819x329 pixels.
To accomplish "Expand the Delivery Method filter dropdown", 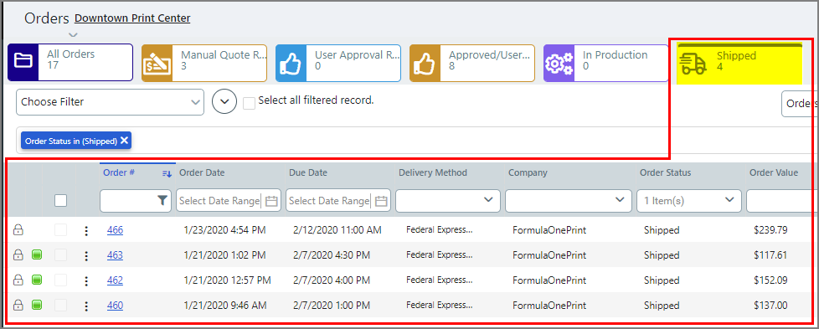I will (x=448, y=201).
